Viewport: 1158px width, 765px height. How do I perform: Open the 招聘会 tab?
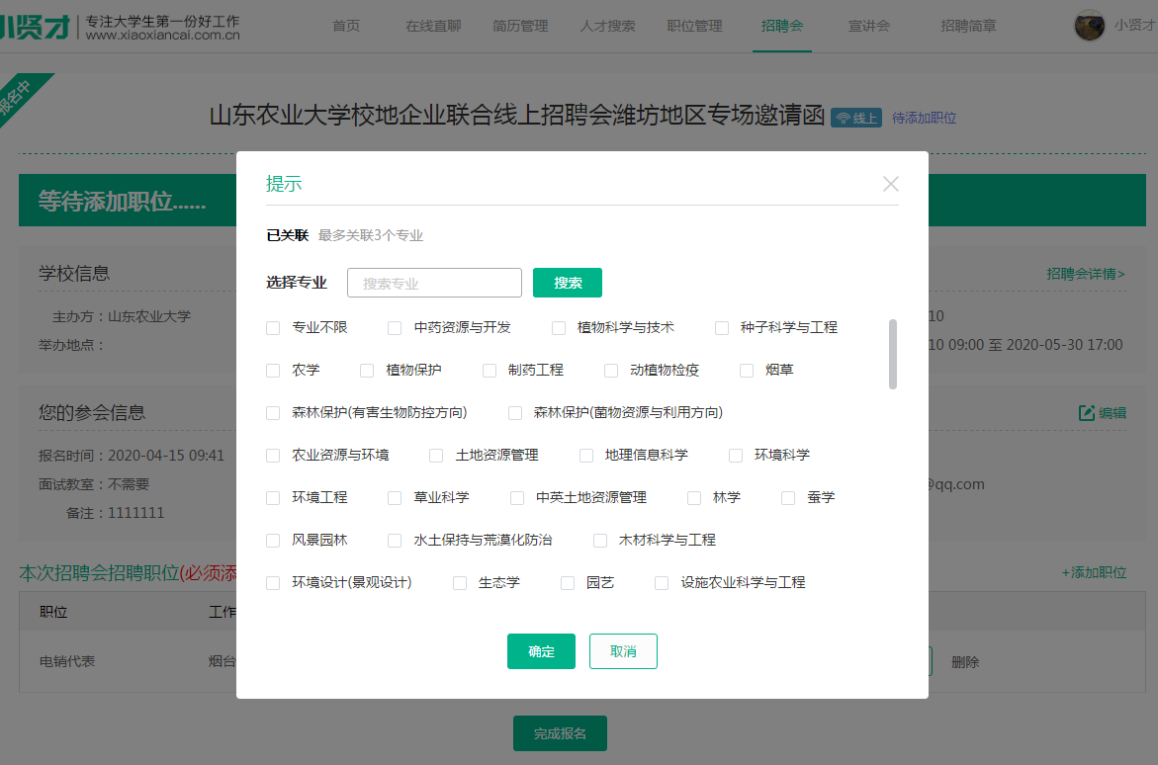tap(781, 26)
